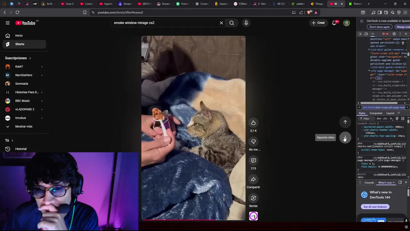Collapse ytd-page-manager node
The image size is (410, 231).
(369, 71)
